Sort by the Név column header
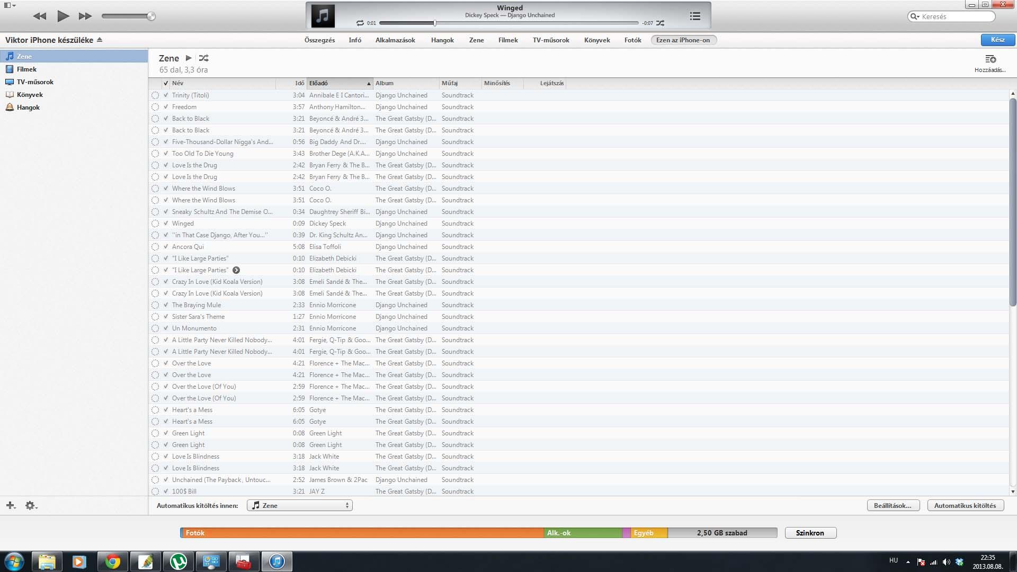Image resolution: width=1017 pixels, height=572 pixels. (x=223, y=83)
